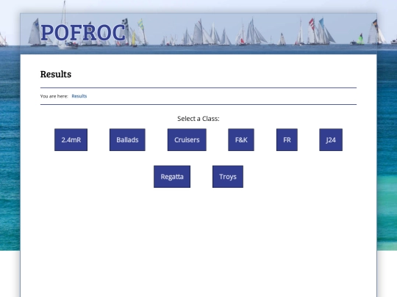The height and width of the screenshot is (297, 397).
Task: Select the FR class button
Action: (x=287, y=139)
